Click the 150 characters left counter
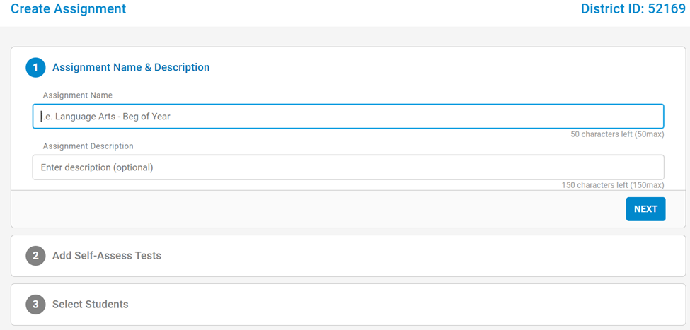Screen dimensions: 690x330 (x=613, y=185)
